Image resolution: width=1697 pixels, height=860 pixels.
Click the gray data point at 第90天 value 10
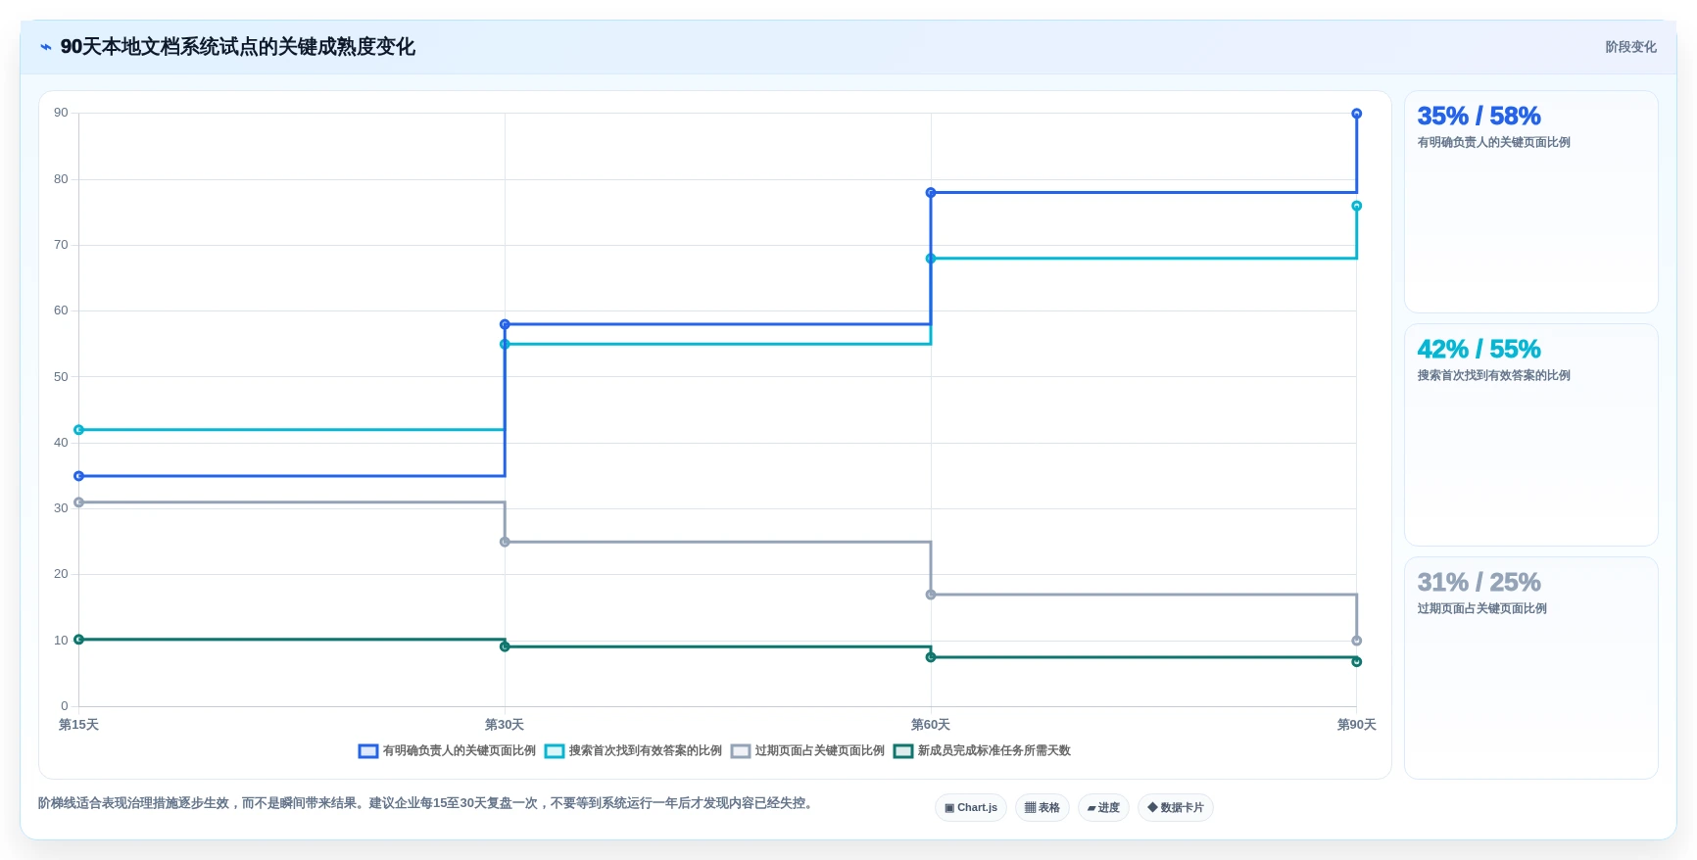1357,641
